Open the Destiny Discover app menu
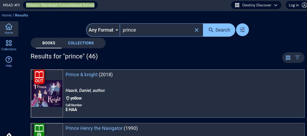This screenshot has height=136, width=307. tap(256, 5)
